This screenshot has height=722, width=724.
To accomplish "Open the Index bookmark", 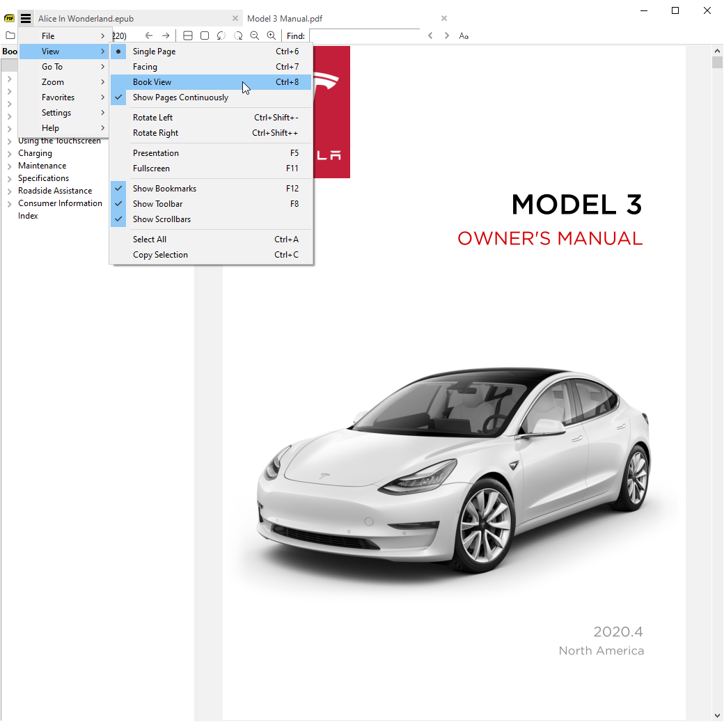I will coord(28,216).
